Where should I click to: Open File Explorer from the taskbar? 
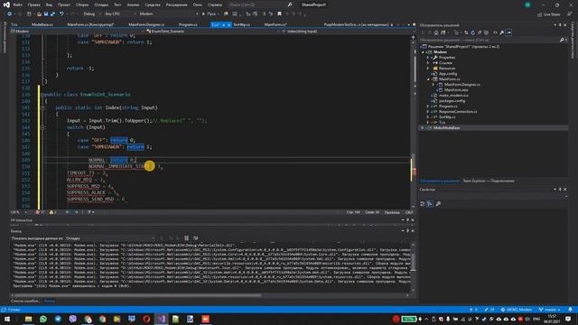point(28,319)
